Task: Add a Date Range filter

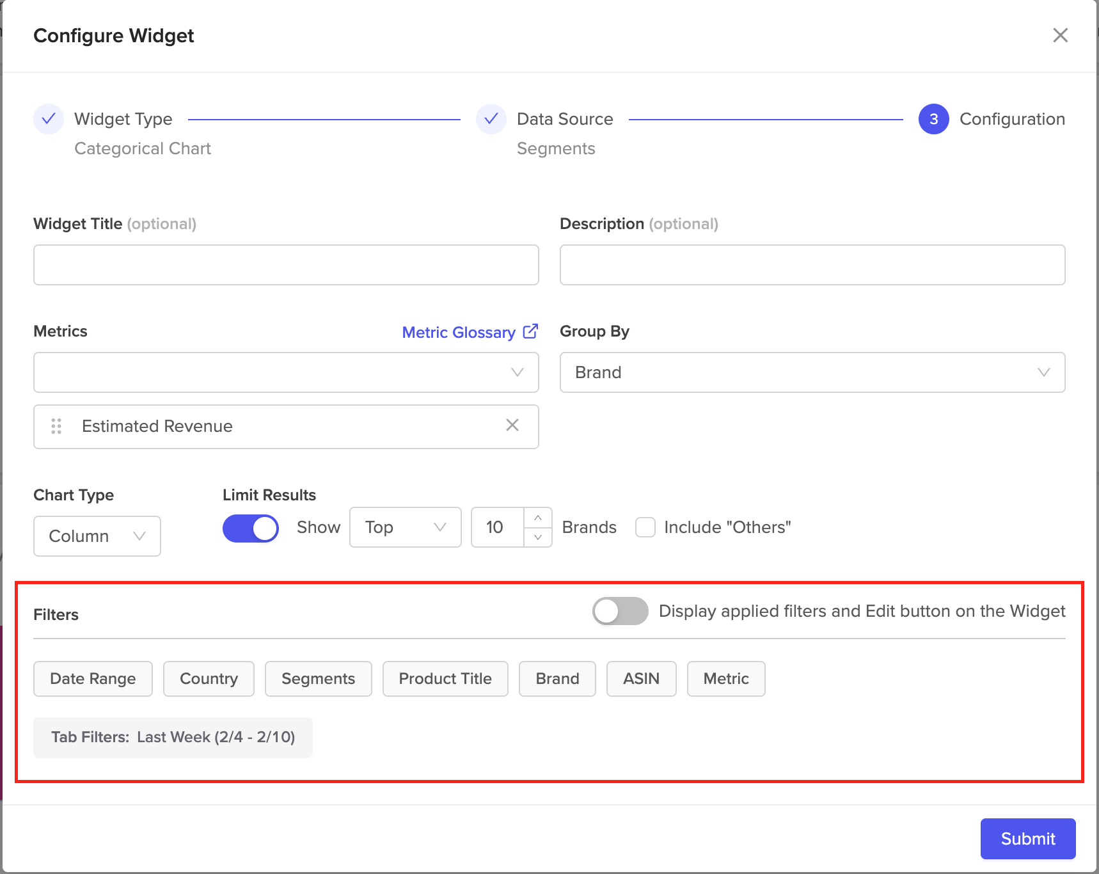Action: coord(93,679)
